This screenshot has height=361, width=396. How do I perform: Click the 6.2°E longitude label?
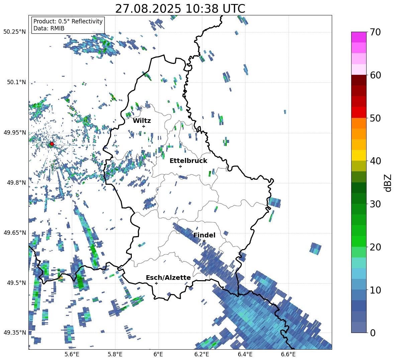[x=202, y=354]
